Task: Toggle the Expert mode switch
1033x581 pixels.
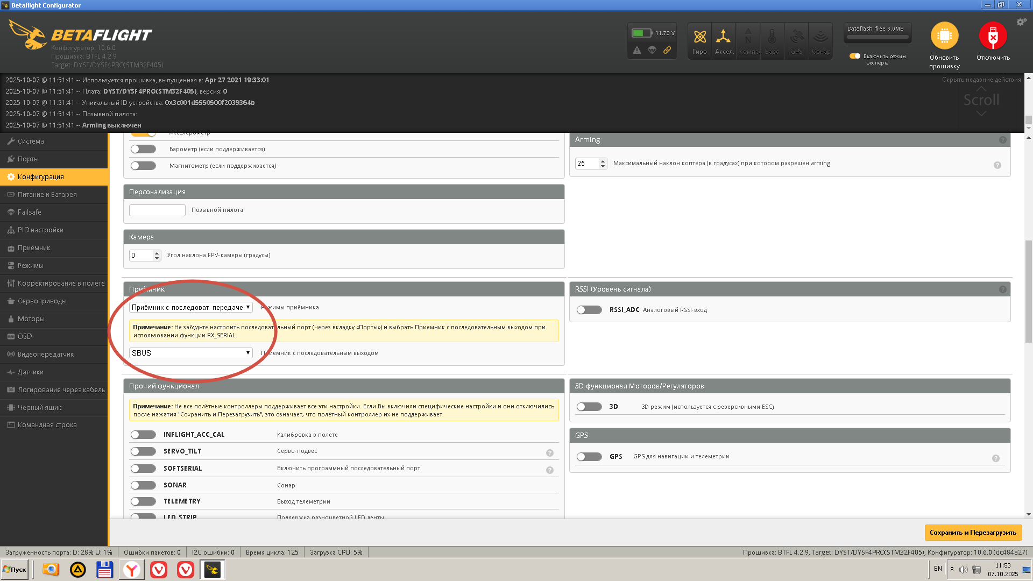Action: tap(854, 56)
